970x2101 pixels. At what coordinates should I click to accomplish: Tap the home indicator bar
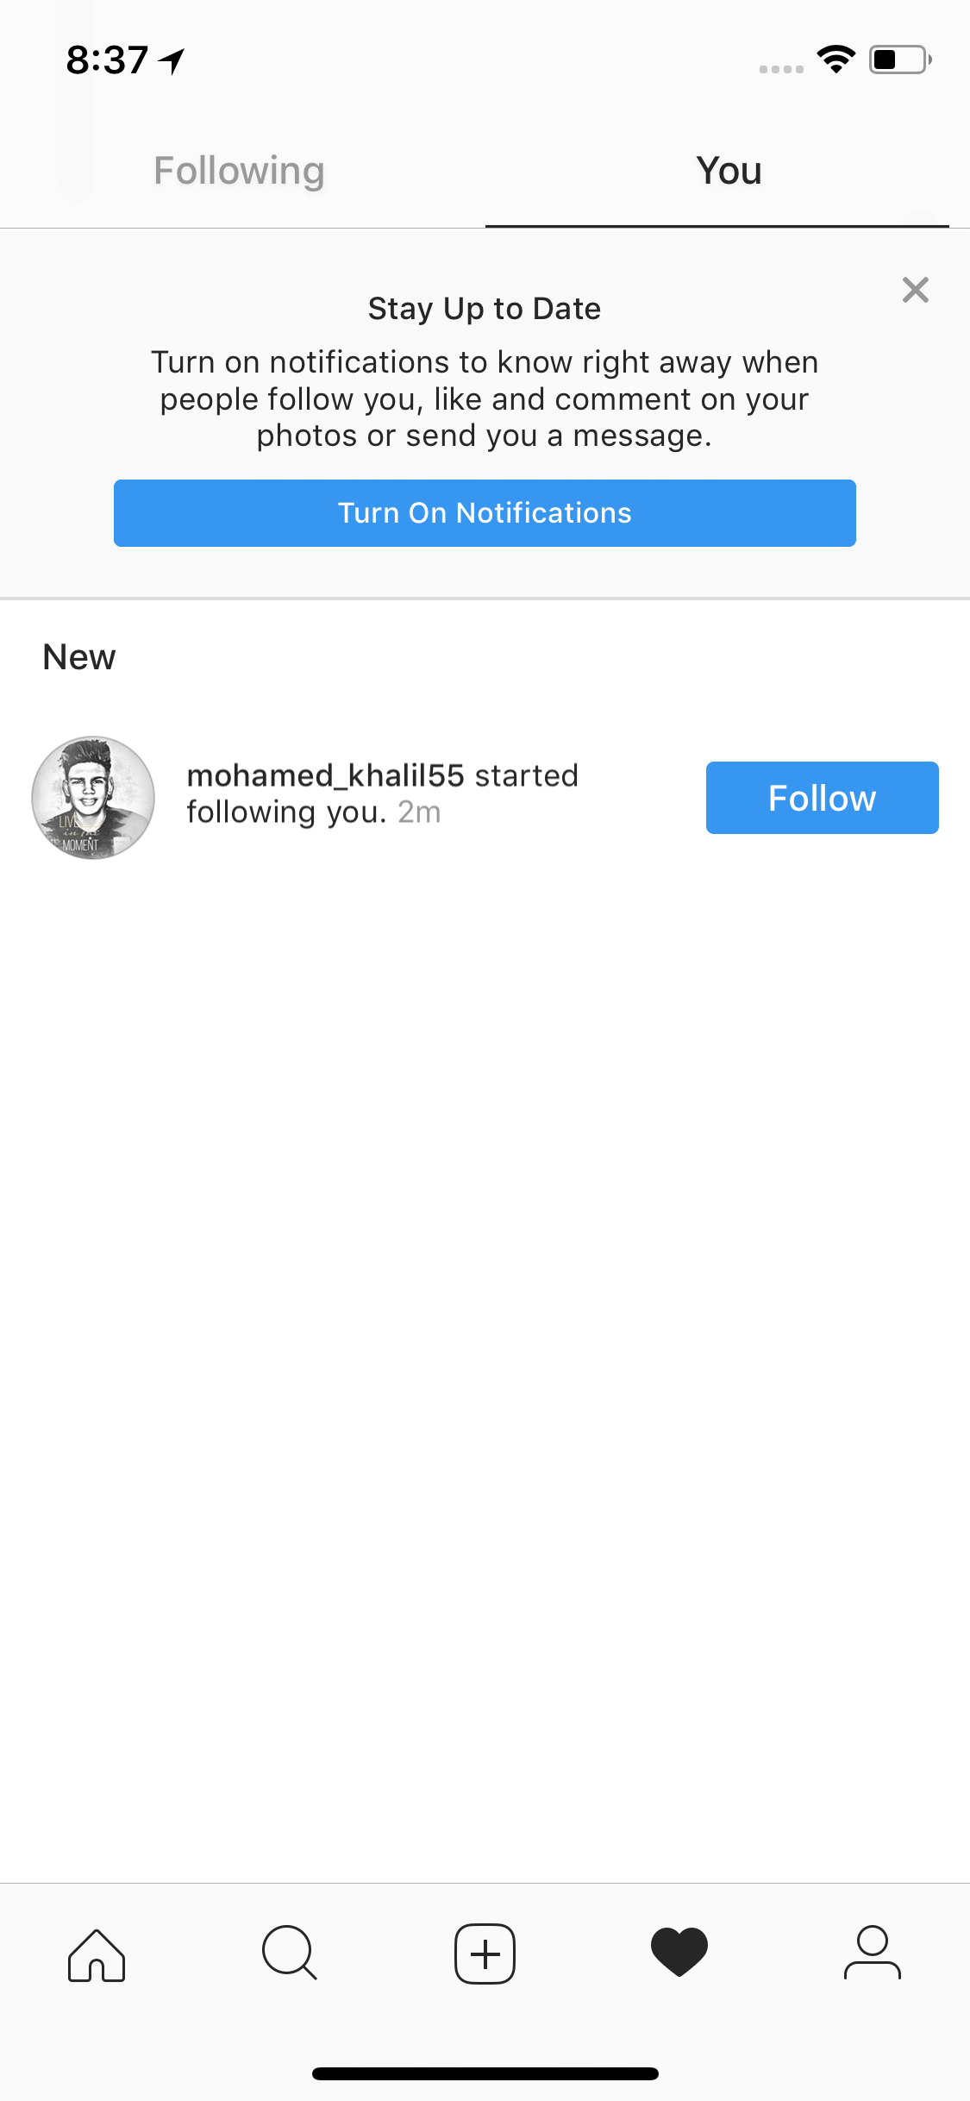(485, 2073)
